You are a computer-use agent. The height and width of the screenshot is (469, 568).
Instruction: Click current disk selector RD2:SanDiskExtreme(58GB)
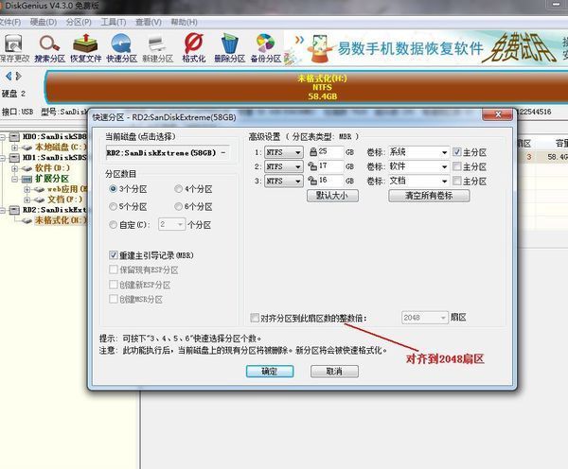(x=167, y=153)
